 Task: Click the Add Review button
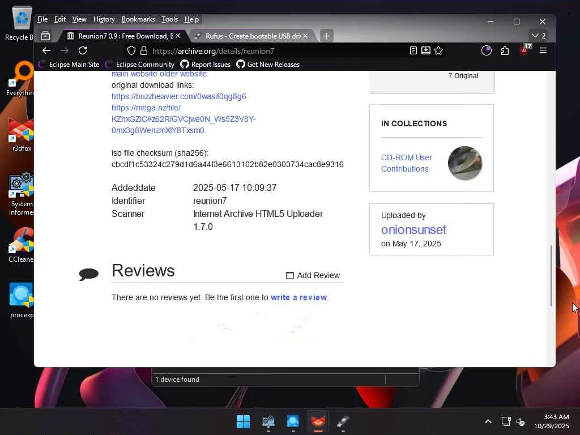tap(313, 275)
